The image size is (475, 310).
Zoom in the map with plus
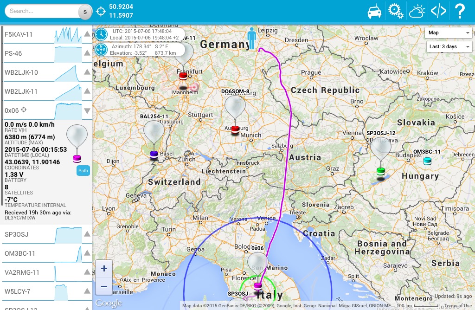(x=104, y=269)
